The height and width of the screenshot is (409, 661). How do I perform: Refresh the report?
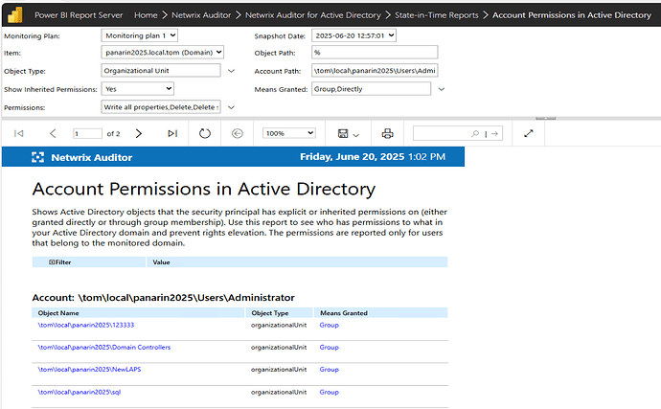click(204, 134)
